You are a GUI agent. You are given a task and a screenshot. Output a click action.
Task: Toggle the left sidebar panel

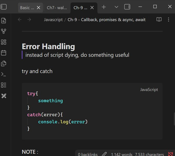(4, 7)
